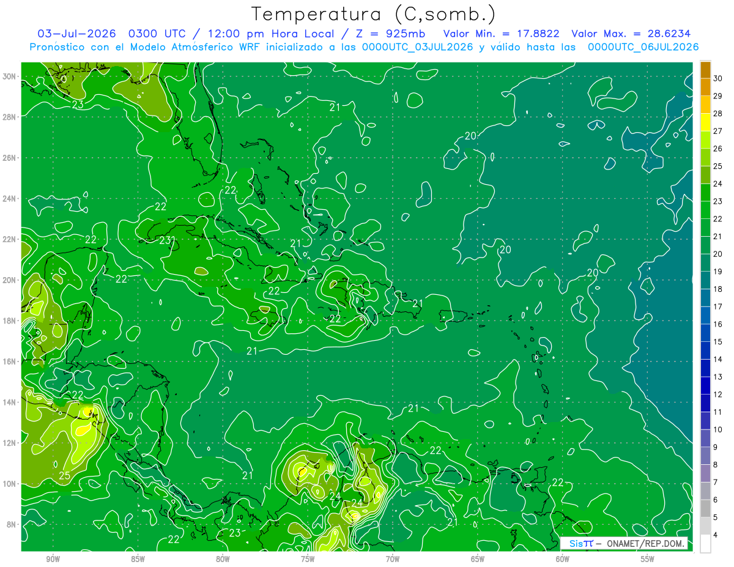
Task: Click the "85W" longitude axis label
Action: pos(138,559)
